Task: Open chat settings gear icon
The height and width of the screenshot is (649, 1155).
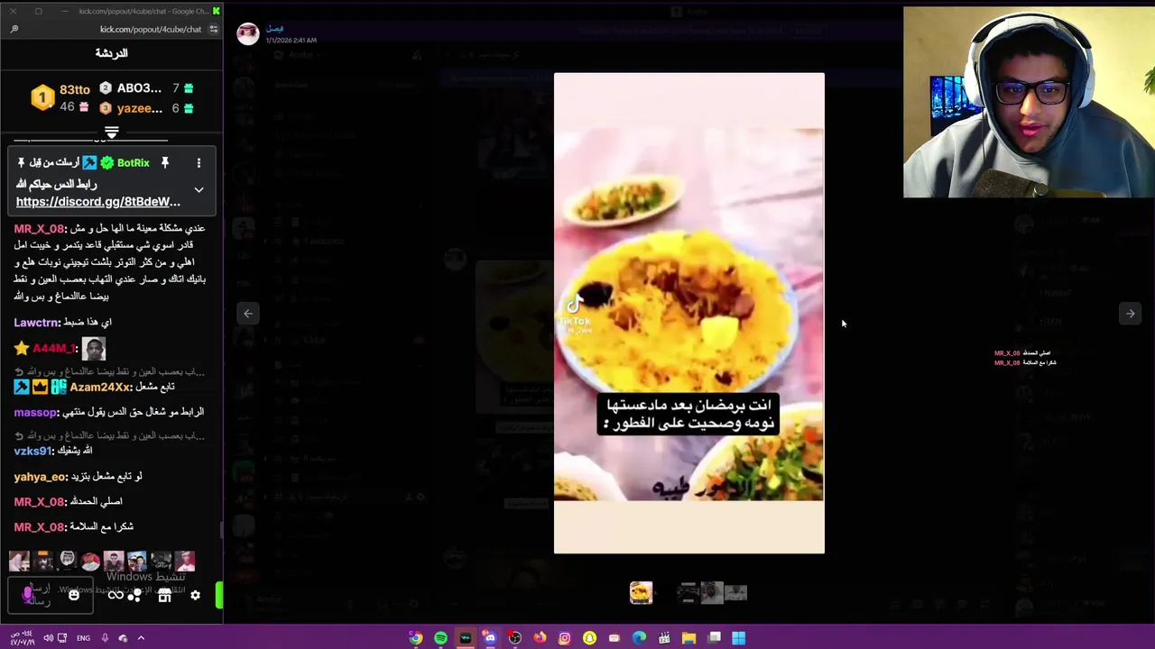Action: [x=195, y=595]
